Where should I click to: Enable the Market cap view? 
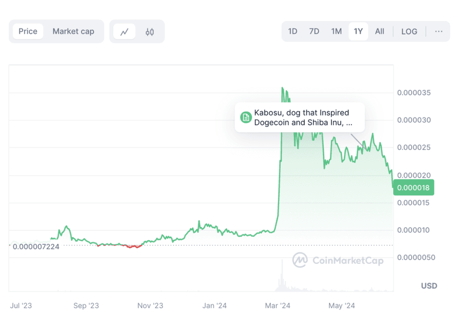73,31
